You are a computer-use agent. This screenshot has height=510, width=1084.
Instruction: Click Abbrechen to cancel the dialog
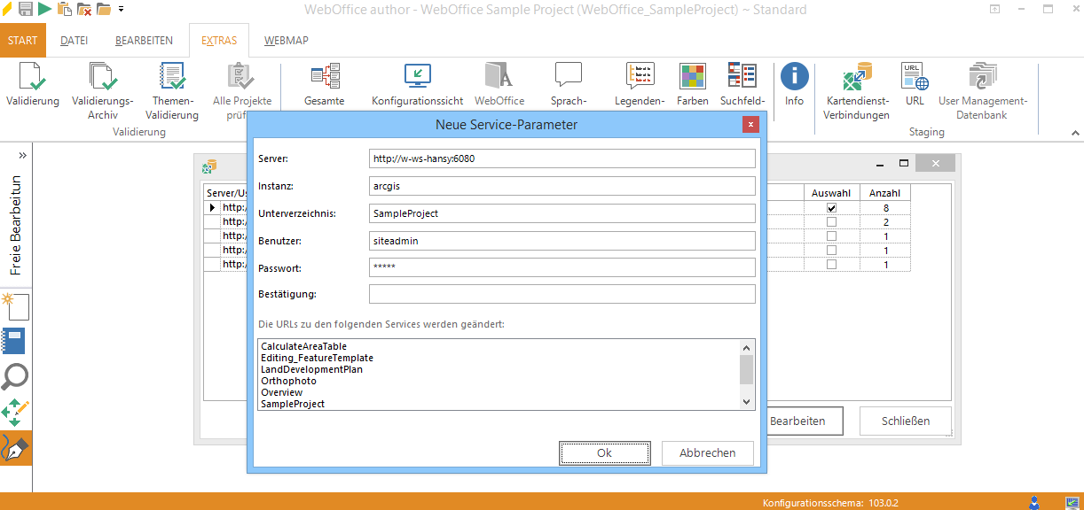pyautogui.click(x=707, y=452)
